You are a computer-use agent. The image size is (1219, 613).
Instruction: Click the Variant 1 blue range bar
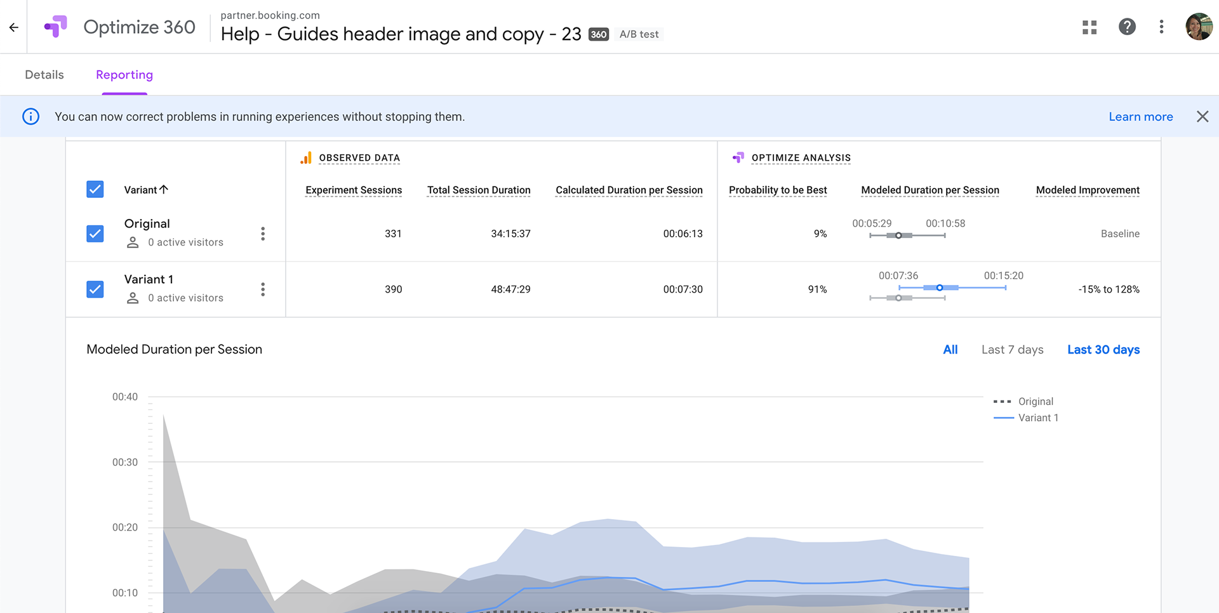952,288
